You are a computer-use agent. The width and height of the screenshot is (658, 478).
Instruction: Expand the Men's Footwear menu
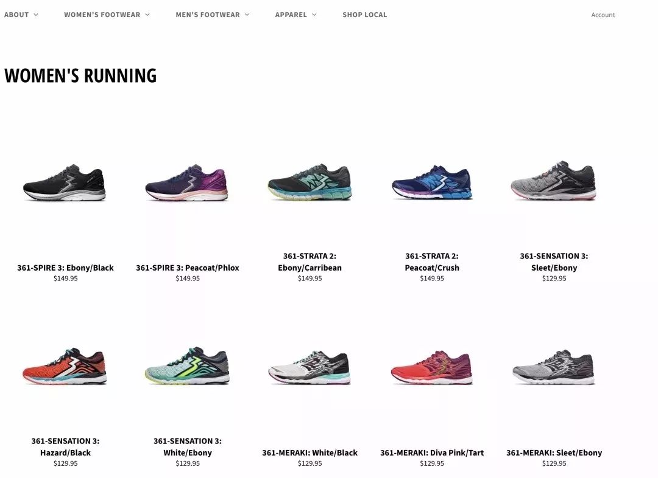(x=213, y=15)
